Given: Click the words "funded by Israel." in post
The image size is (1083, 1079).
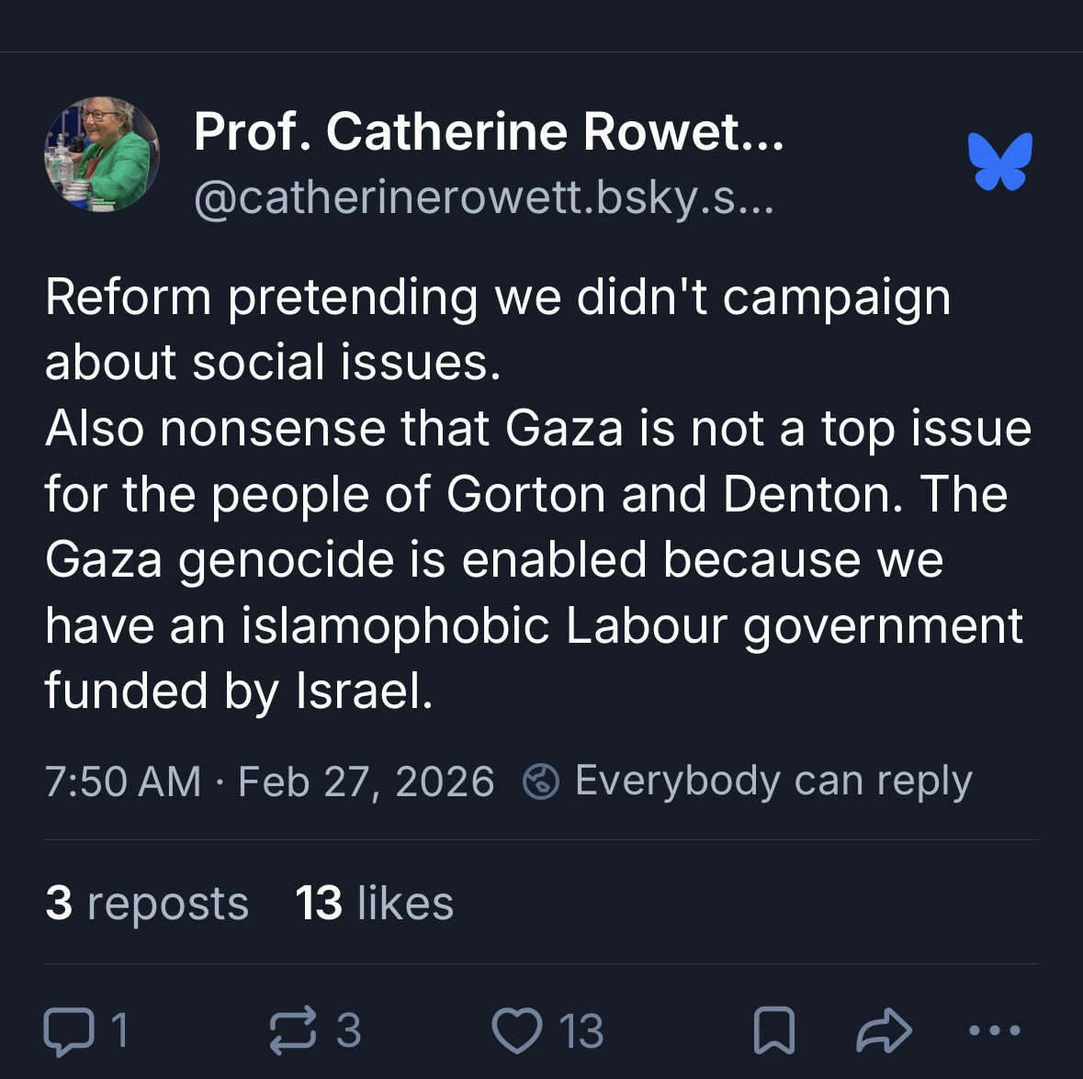Looking at the screenshot, I should [238, 690].
